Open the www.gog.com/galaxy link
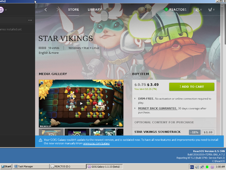 97,143
